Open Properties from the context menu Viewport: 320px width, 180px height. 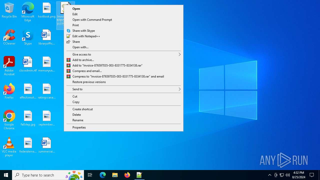pyautogui.click(x=123, y=127)
